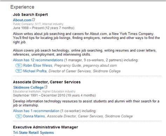The height and width of the screenshot is (136, 166).
Task: Click the external link icon beside About.com
Action: coord(34,20)
